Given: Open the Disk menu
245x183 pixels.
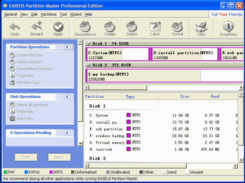Looking at the screenshot, I should 35,14.
